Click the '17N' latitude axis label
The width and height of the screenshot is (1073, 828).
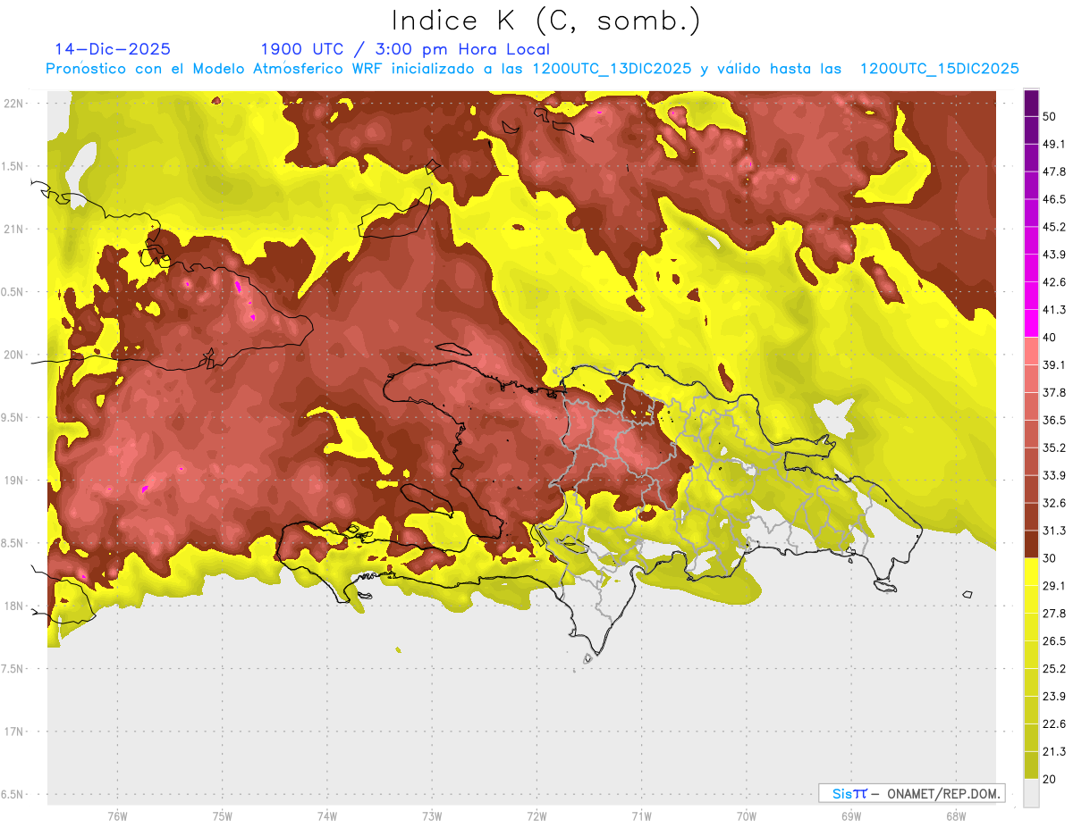(x=15, y=732)
